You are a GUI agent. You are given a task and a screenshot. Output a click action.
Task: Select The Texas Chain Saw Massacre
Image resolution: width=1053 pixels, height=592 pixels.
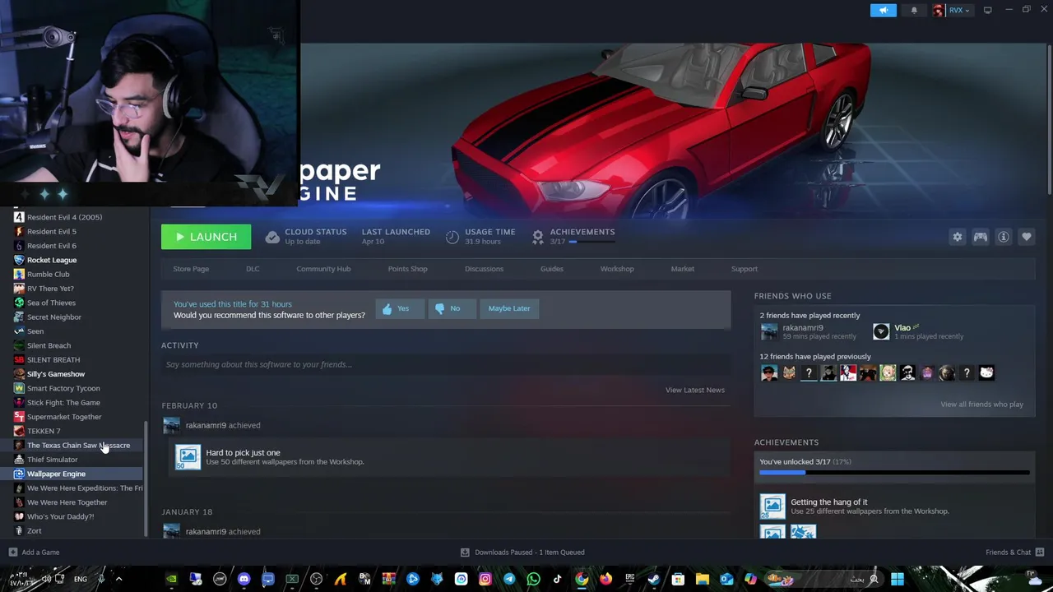78,445
